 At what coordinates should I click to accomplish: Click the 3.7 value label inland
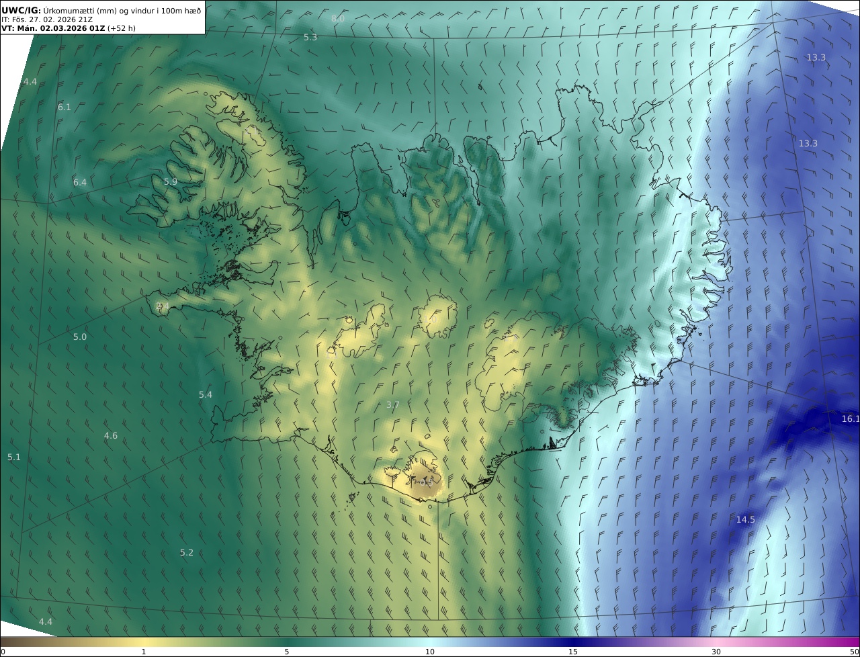pyautogui.click(x=393, y=404)
